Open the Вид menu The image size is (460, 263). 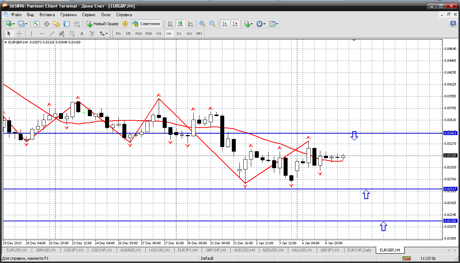pyautogui.click(x=30, y=15)
